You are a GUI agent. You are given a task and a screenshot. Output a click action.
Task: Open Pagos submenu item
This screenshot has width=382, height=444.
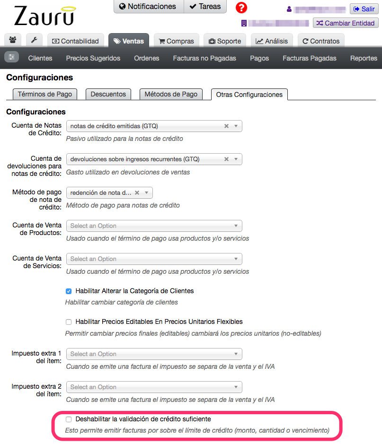[x=259, y=58]
